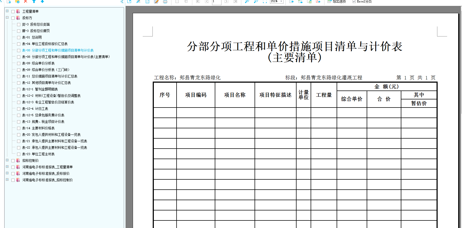Click the first export icon with arrow
The height and width of the screenshot is (228, 462).
291,1
